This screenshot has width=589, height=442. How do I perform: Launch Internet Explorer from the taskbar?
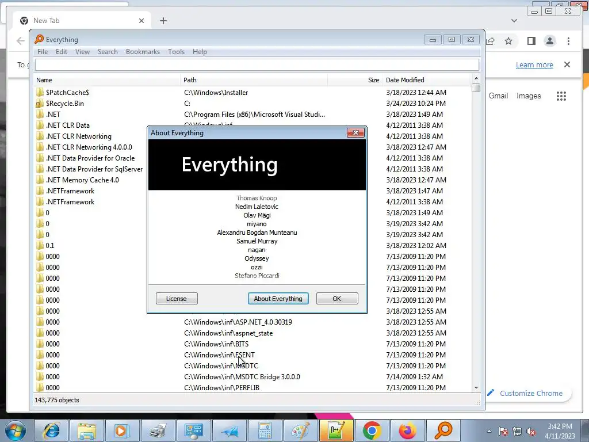click(51, 430)
